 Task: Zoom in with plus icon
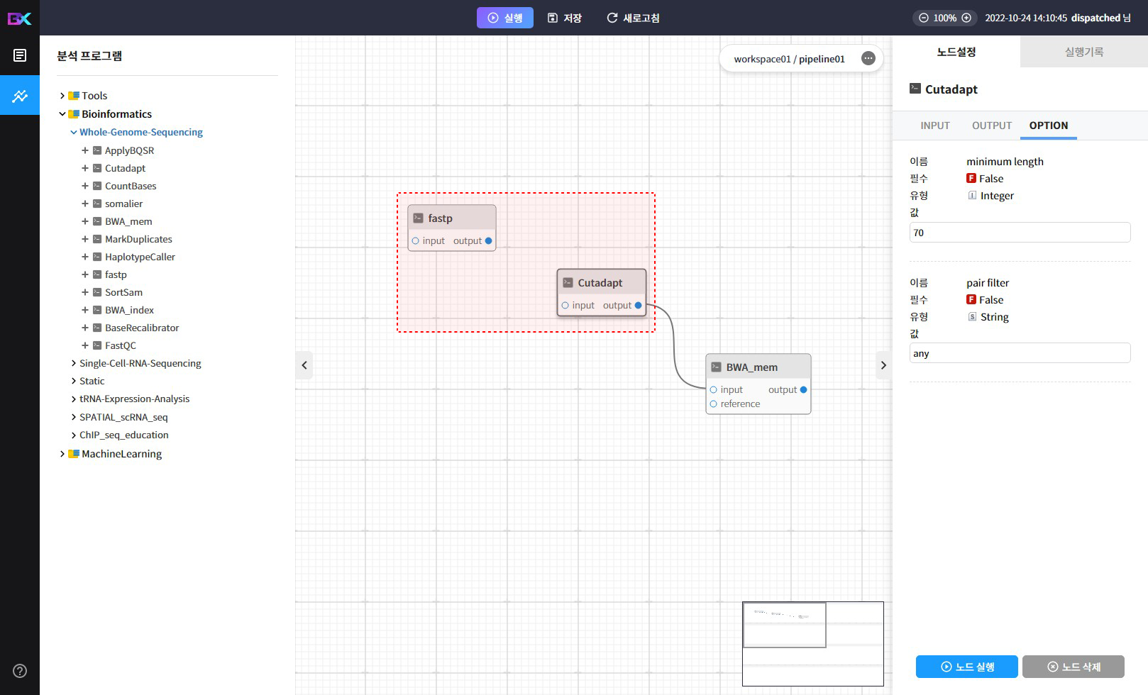click(x=966, y=18)
